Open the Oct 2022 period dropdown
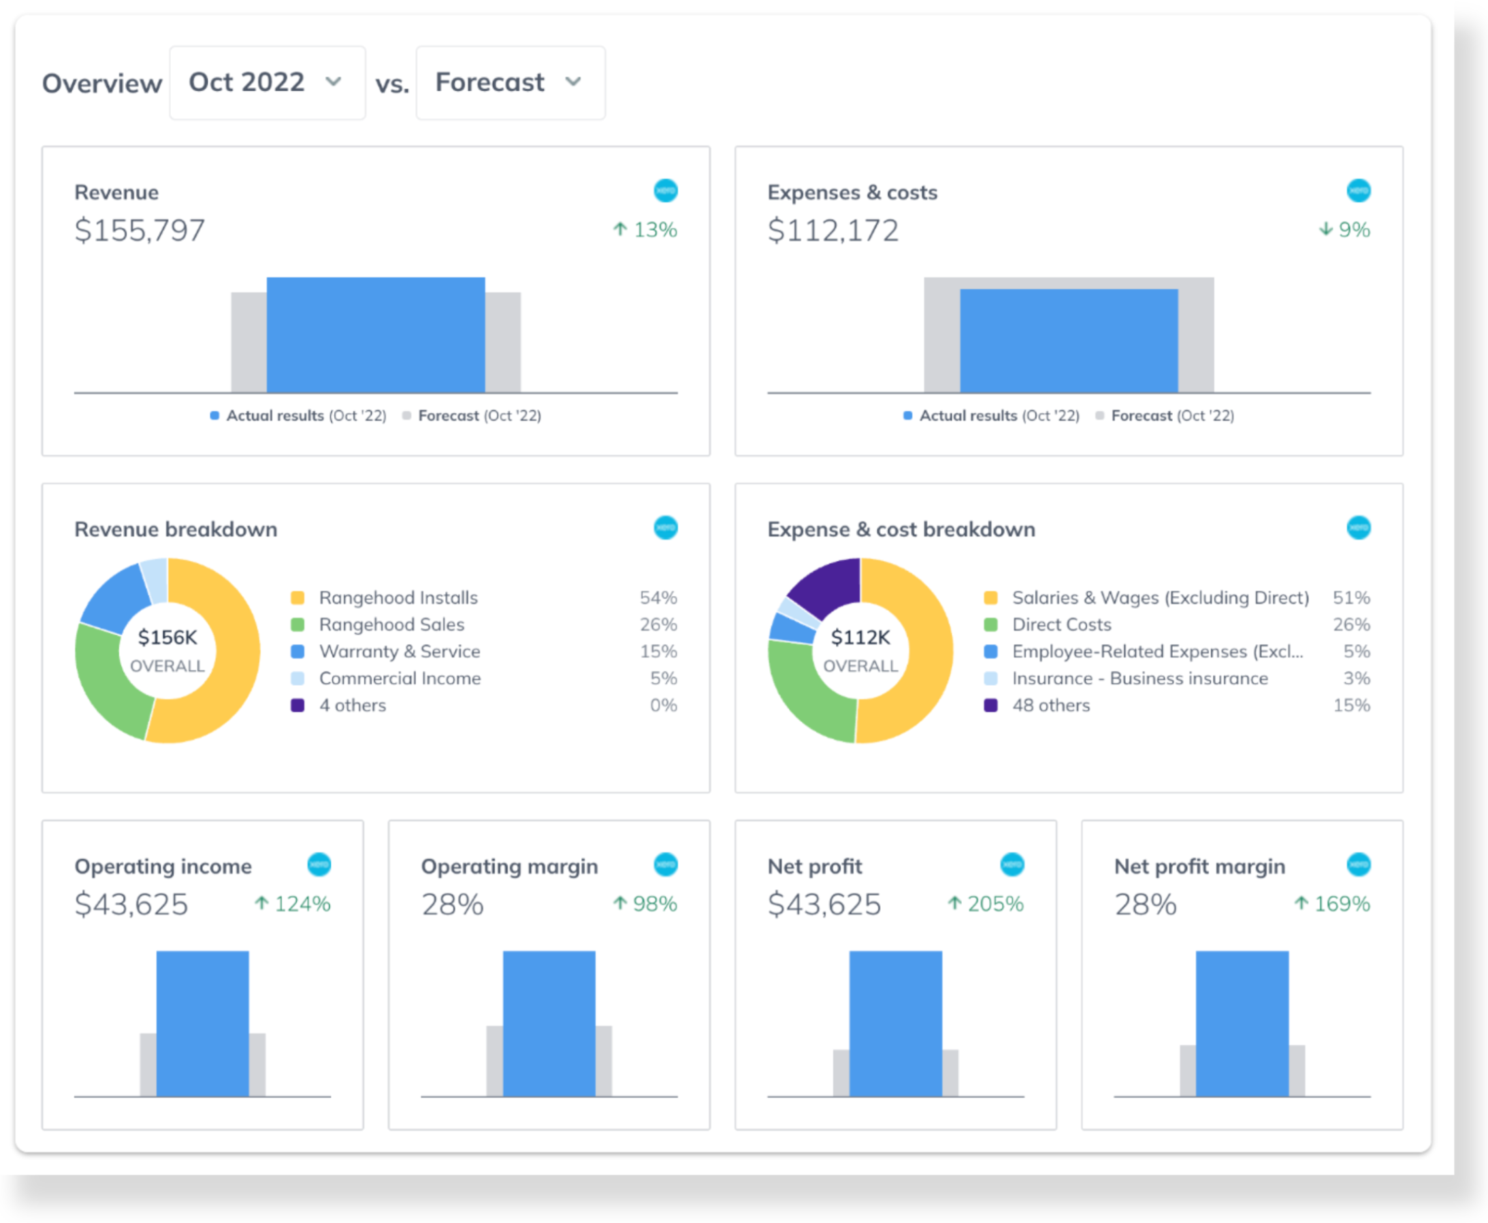1488x1223 pixels. point(267,82)
